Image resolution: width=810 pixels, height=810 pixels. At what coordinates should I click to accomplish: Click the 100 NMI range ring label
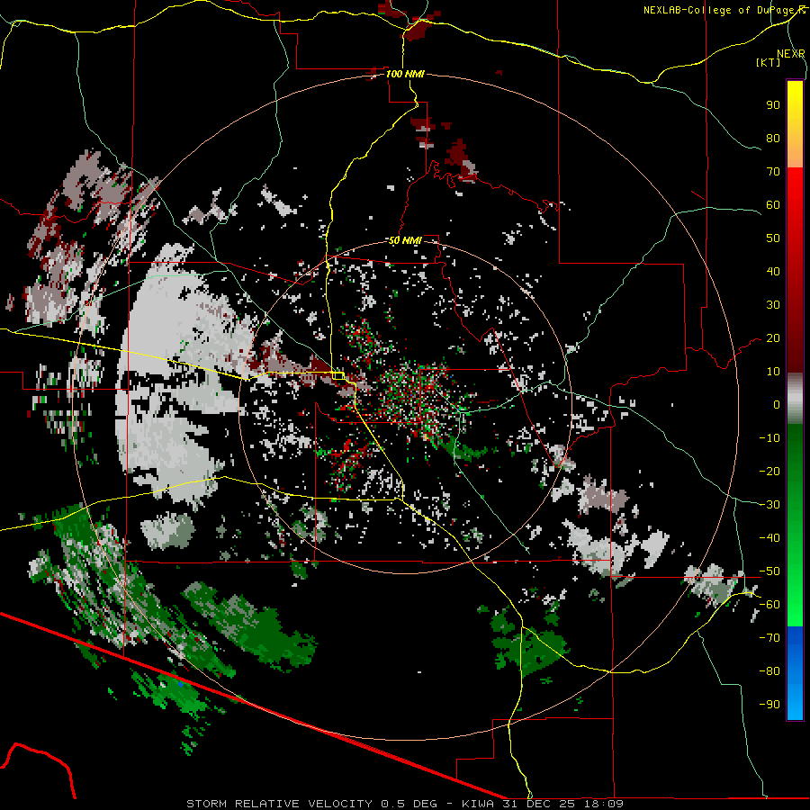(405, 74)
